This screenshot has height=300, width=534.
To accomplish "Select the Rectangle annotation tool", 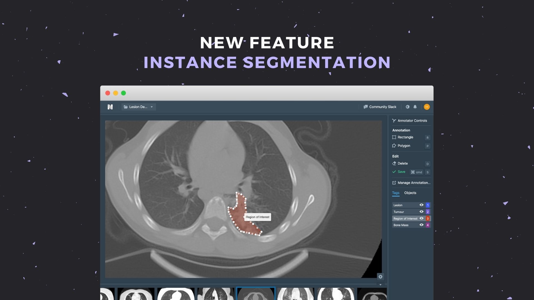I will click(405, 137).
